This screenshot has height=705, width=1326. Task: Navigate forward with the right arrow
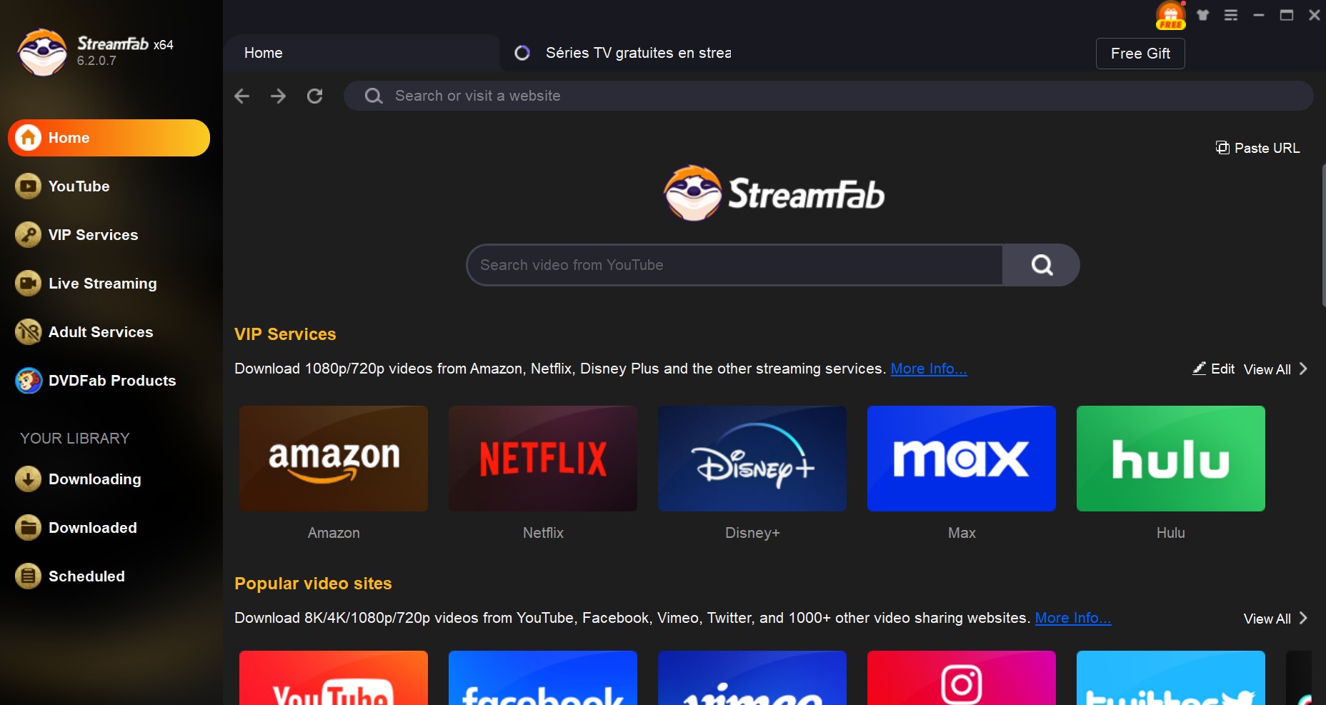279,96
